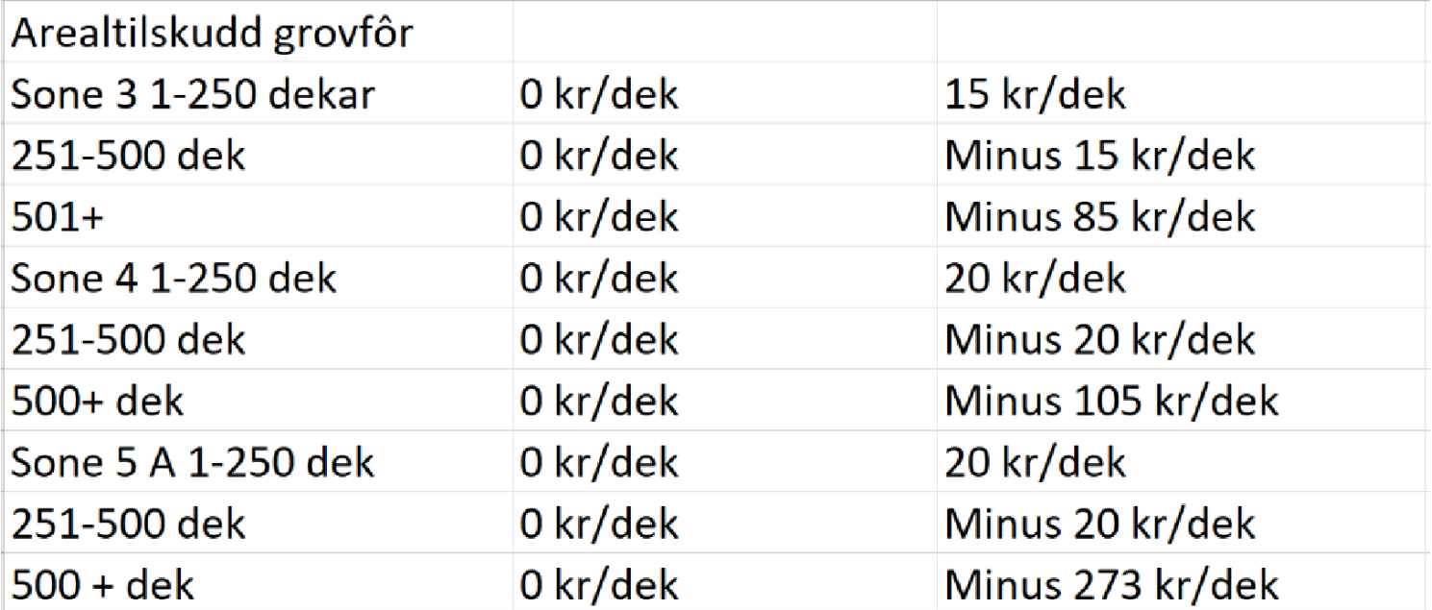Click "0 kr/dek" in the Sone 4 row

pyautogui.click(x=599, y=279)
